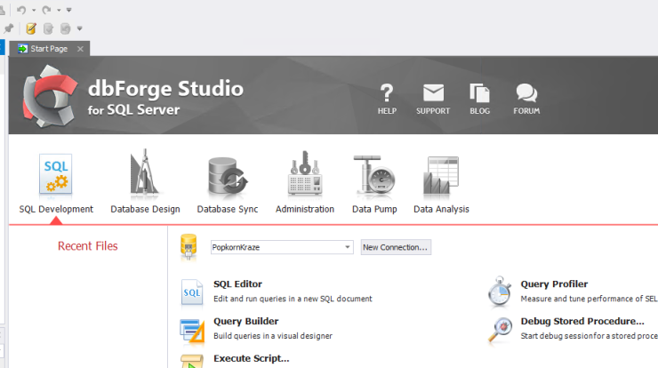The width and height of the screenshot is (658, 368).
Task: Click the Support envelope icon
Action: pos(433,92)
